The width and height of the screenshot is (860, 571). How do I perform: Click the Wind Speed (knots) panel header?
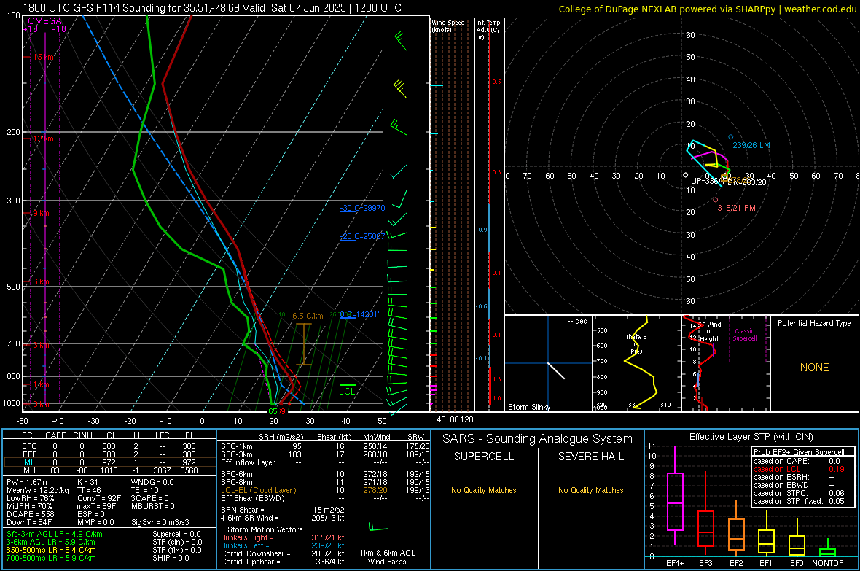(x=448, y=26)
